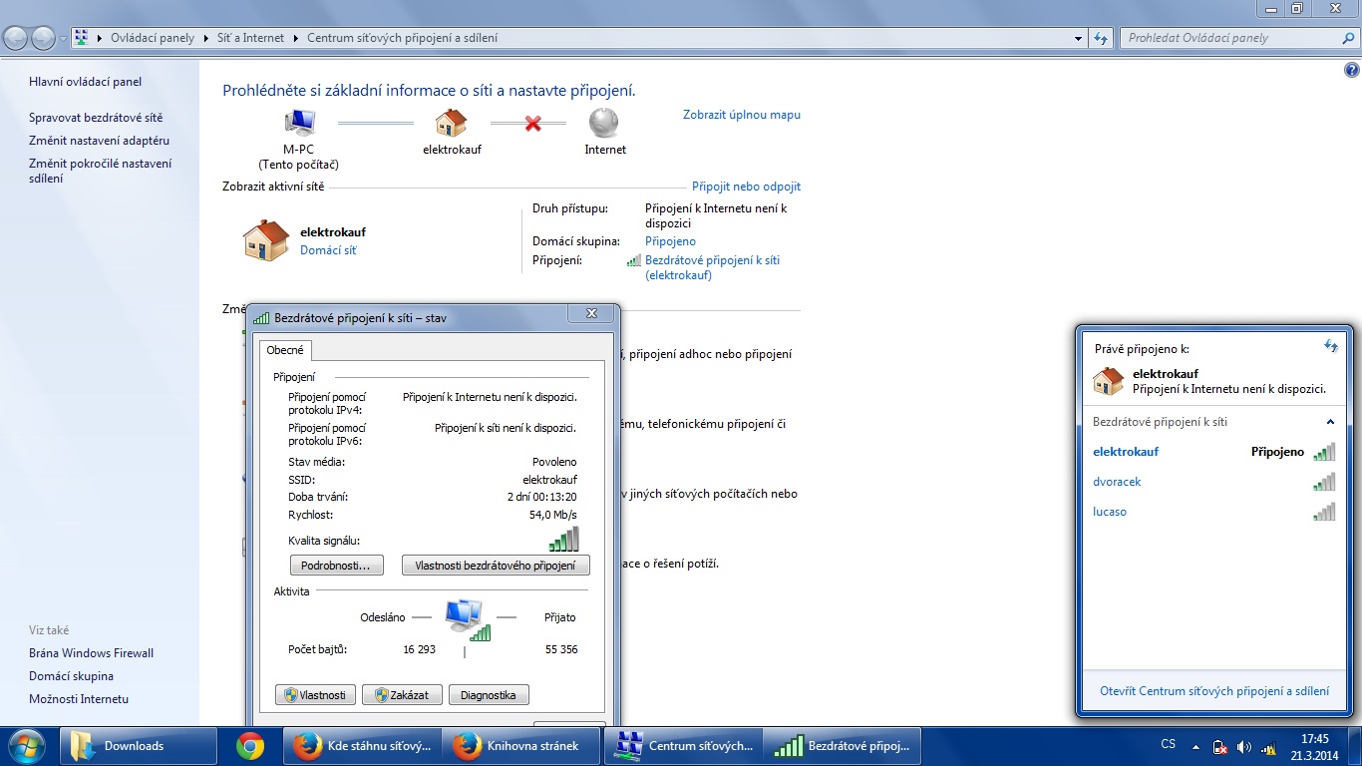This screenshot has width=1362, height=766.
Task: Click the network tray icon in taskbar
Action: [1269, 746]
